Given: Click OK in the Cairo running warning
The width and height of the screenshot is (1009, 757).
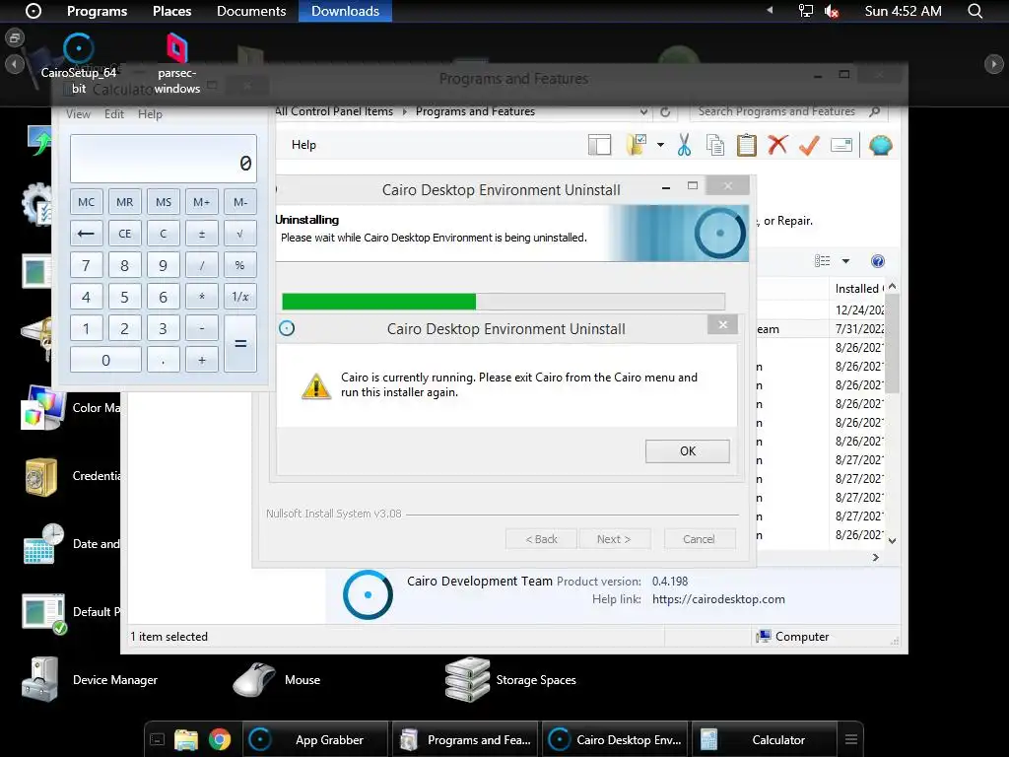Looking at the screenshot, I should [x=687, y=451].
